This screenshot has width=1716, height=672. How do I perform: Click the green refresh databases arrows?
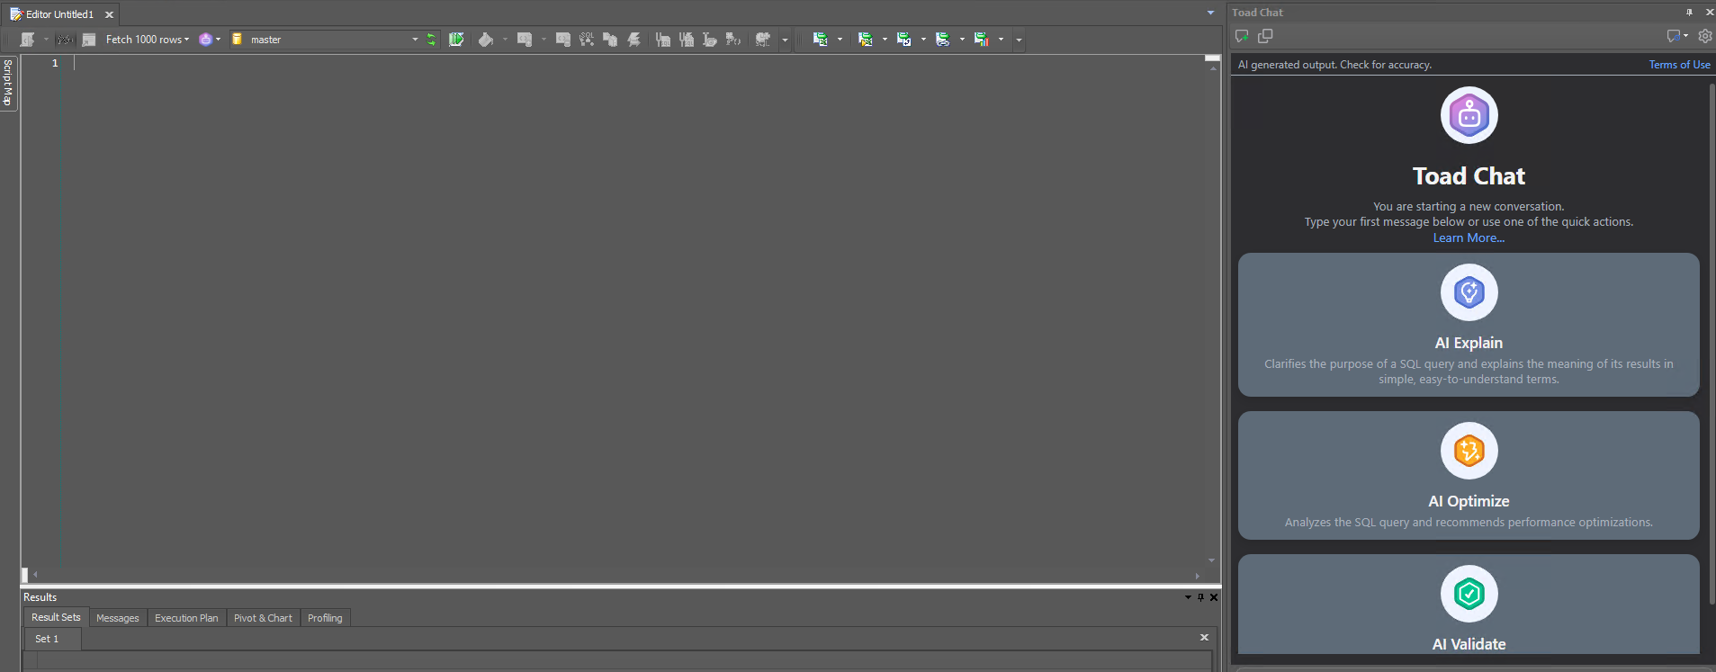coord(432,40)
